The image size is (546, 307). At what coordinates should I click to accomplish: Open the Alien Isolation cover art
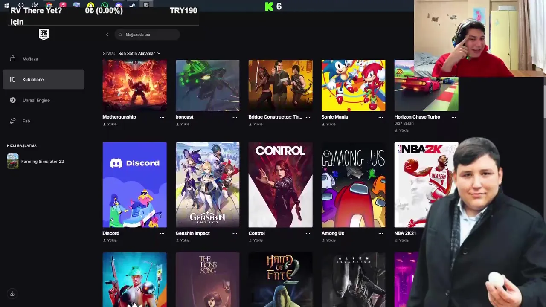[x=353, y=280]
